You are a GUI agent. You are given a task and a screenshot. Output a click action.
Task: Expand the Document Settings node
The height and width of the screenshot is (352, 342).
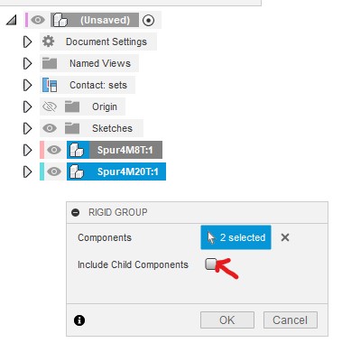coord(27,42)
